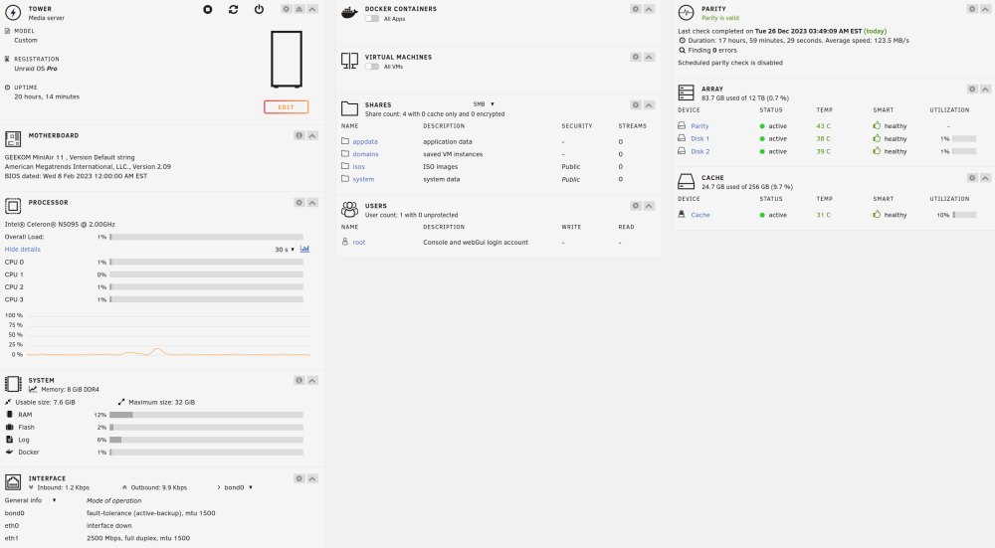This screenshot has height=548, width=995.
Task: Click the healthy SMART thumbs-up for Parity
Action: click(877, 125)
